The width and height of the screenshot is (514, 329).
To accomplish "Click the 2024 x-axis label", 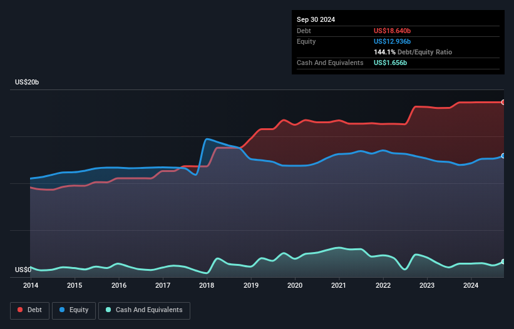I will coord(471,285).
